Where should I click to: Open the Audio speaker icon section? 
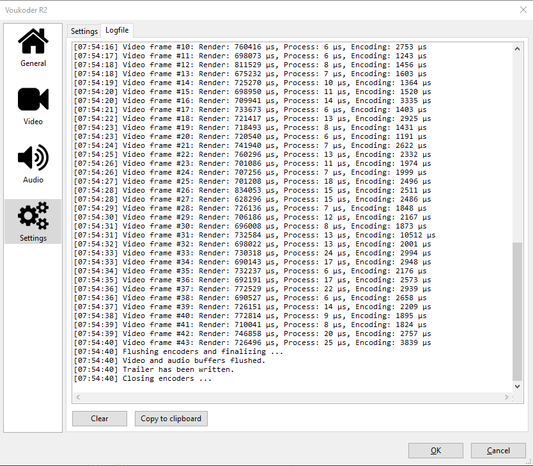[x=33, y=163]
